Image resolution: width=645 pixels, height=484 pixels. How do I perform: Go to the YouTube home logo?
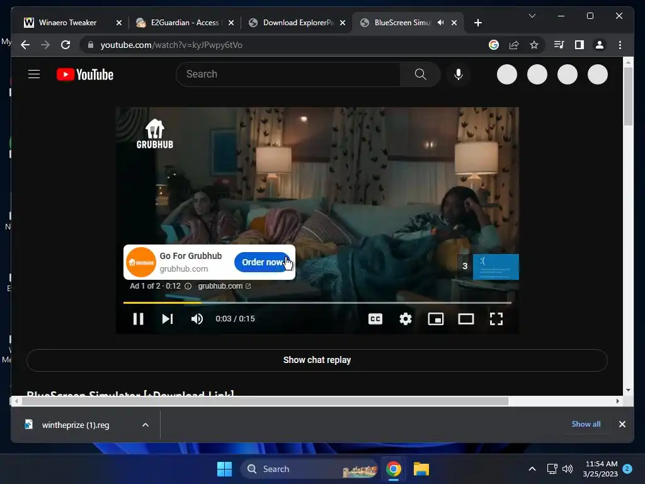(85, 74)
